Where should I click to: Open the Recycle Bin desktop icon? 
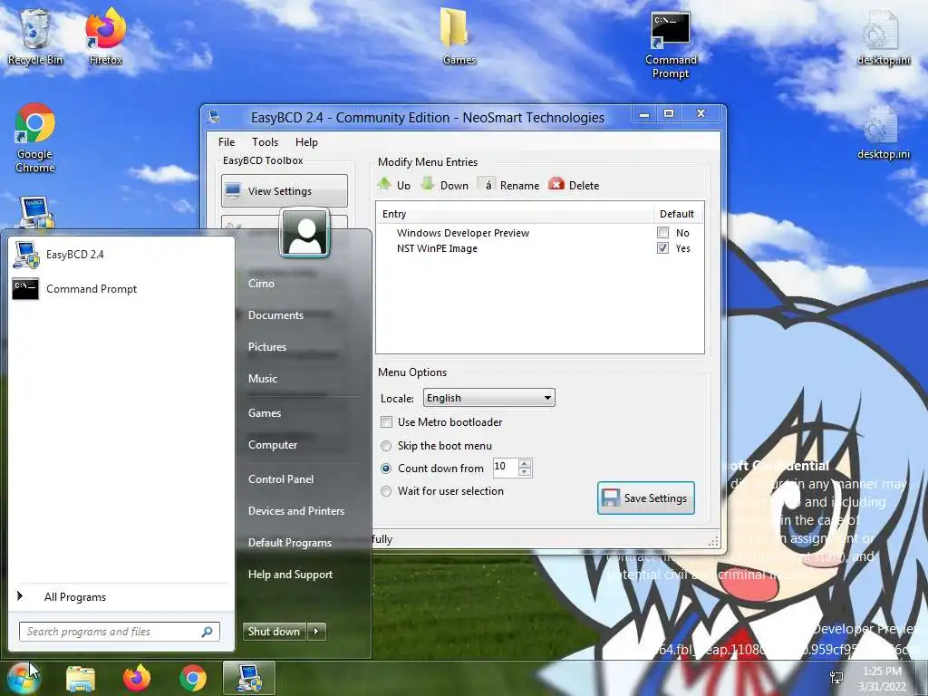34,36
